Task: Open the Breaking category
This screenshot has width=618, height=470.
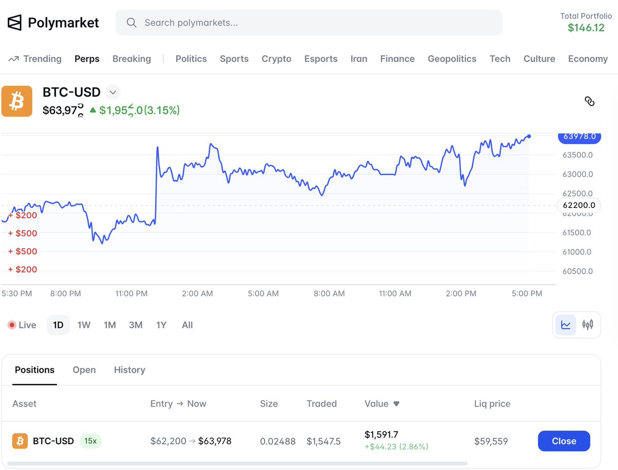Action: point(132,59)
